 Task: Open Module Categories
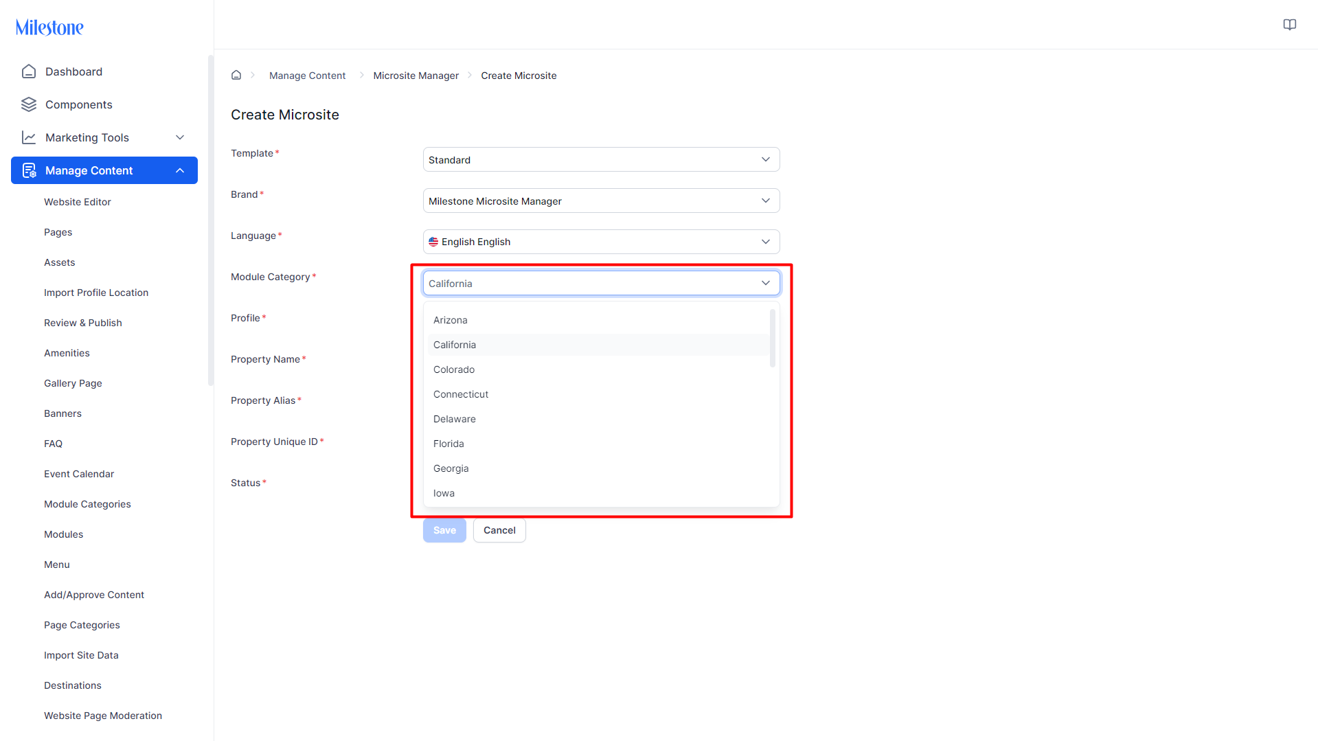pos(87,504)
